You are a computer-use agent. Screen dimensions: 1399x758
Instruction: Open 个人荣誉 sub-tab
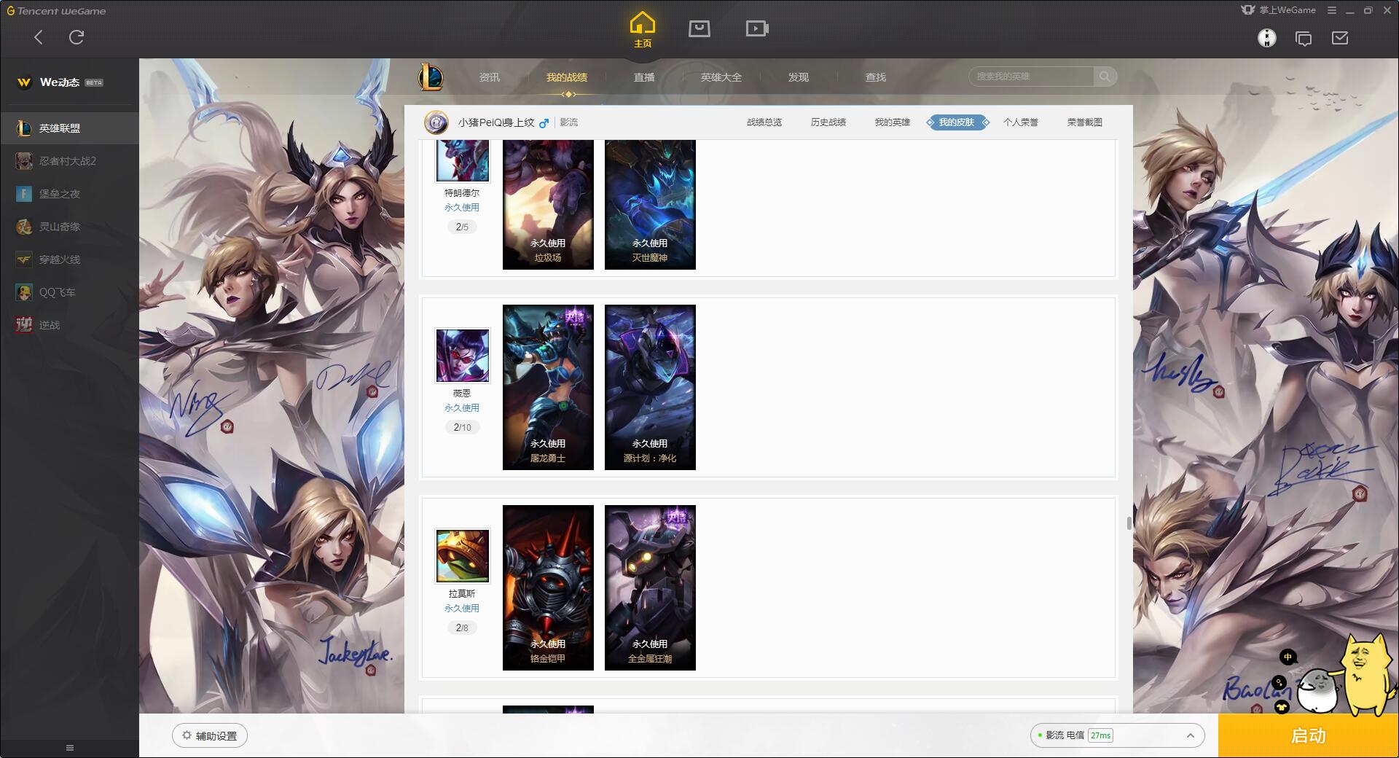click(1021, 122)
